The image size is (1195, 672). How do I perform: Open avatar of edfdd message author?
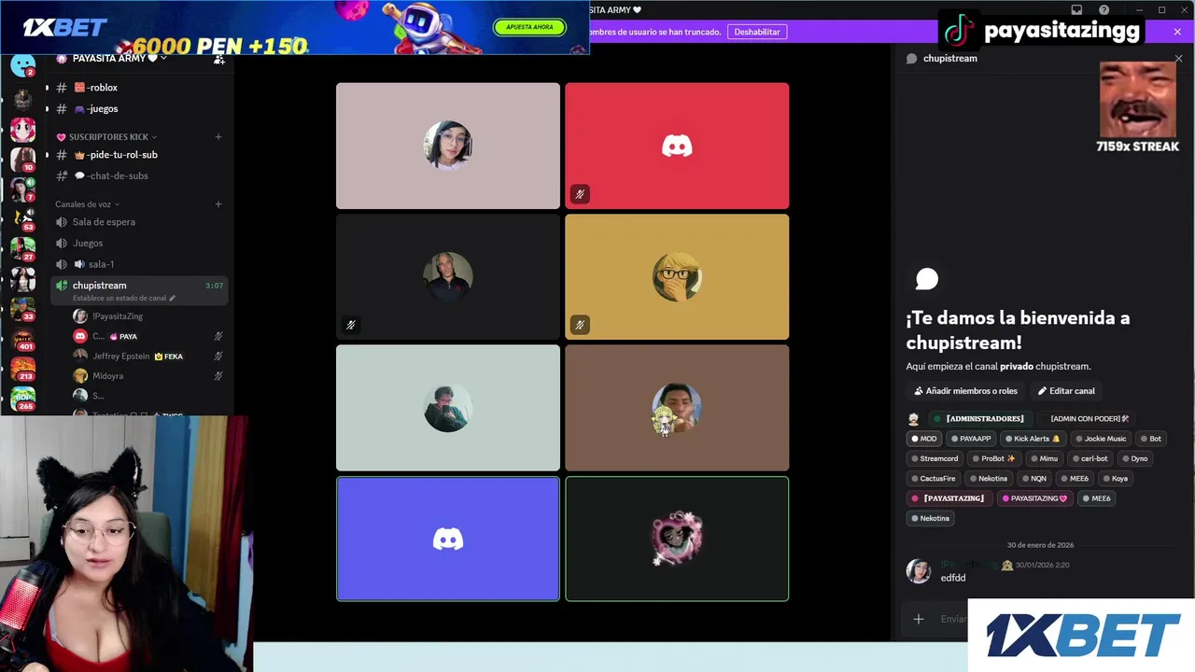point(919,571)
